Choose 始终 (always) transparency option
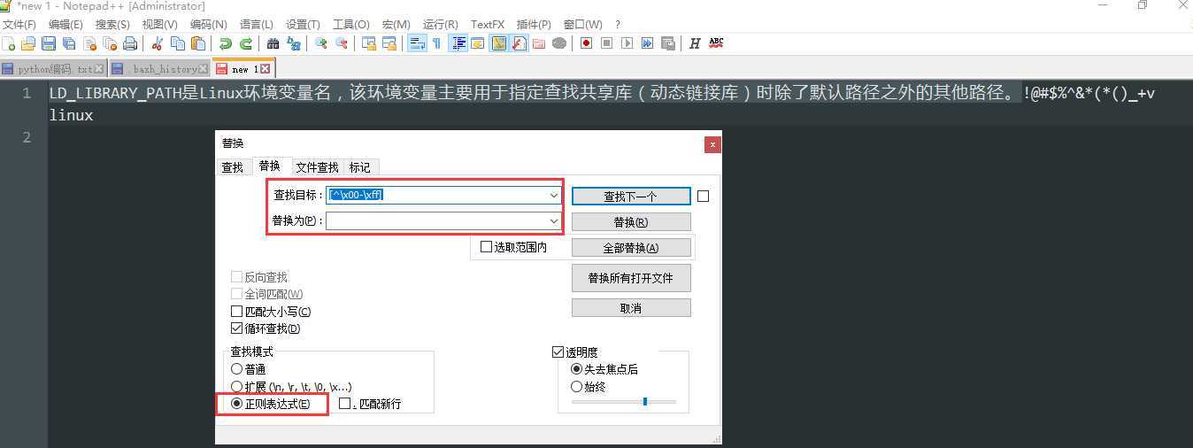Screen dimensions: 1193x448 pyautogui.click(x=577, y=387)
